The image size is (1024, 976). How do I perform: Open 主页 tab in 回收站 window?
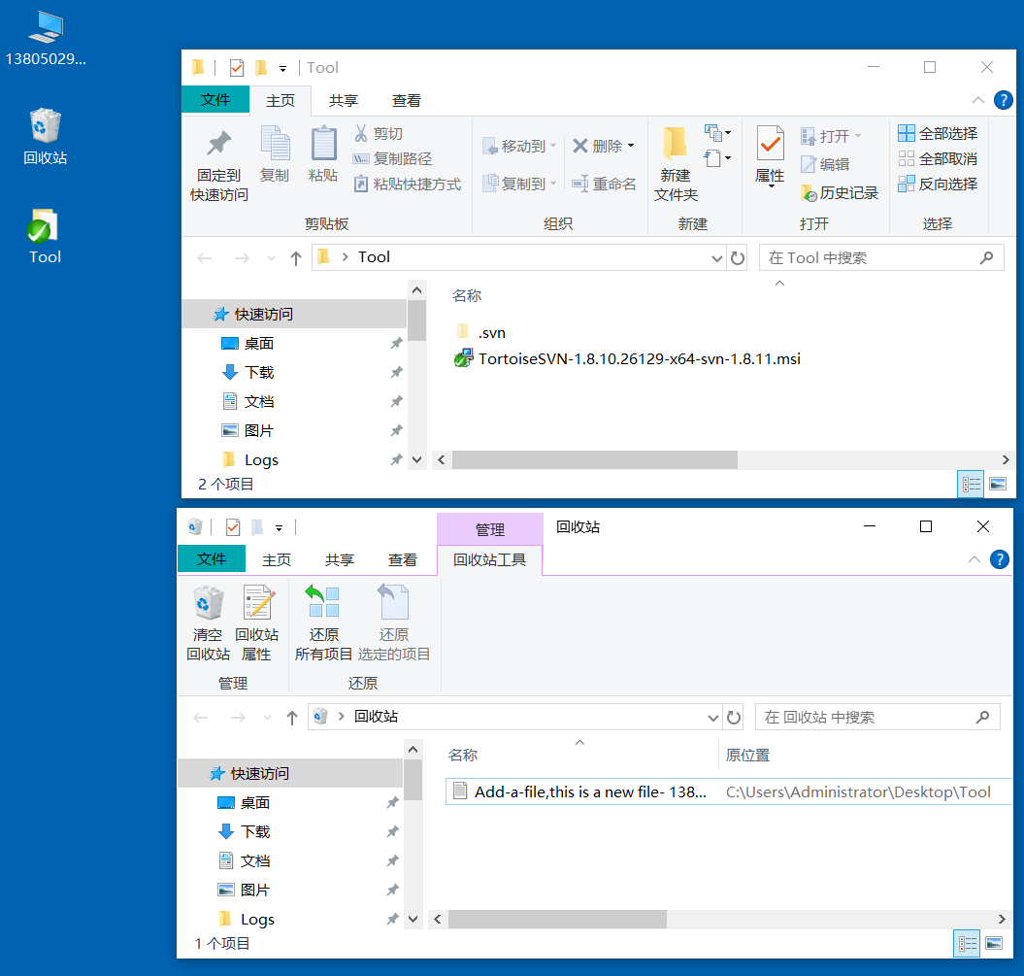[x=277, y=559]
